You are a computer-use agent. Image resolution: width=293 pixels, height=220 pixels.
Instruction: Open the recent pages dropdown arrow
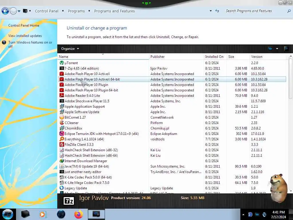19,11
